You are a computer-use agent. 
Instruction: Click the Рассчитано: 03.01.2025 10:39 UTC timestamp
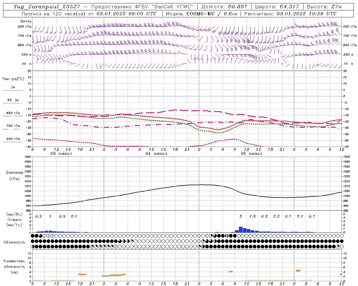[x=290, y=14]
